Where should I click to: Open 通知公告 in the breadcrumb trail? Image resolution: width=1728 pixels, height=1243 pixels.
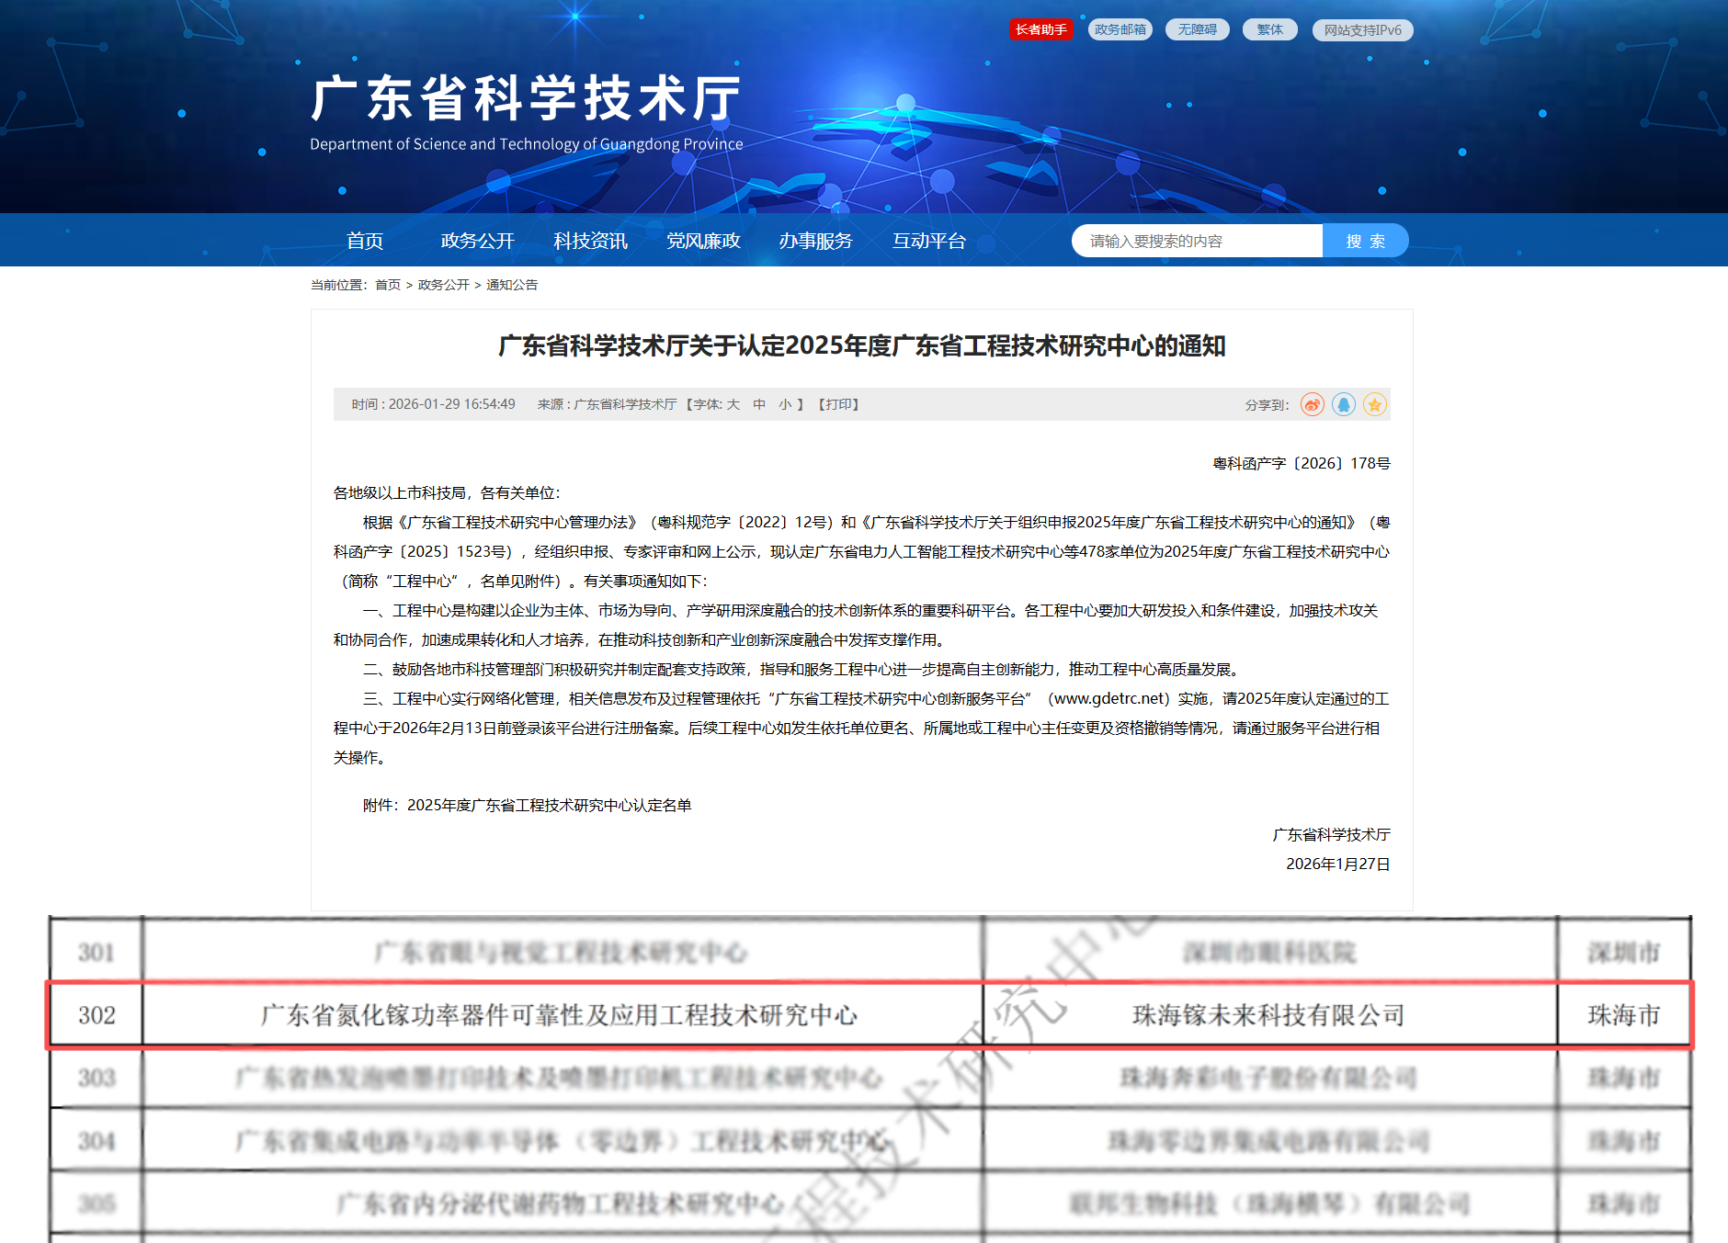click(512, 285)
